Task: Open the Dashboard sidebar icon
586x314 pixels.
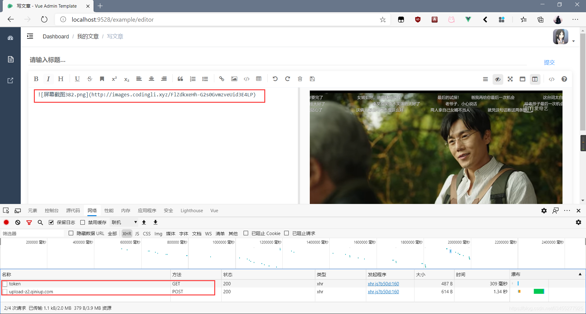Action: click(10, 38)
